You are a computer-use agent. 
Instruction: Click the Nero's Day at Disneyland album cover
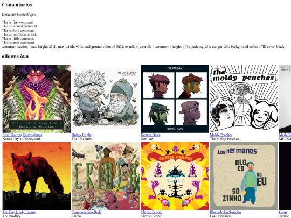tap(37, 99)
